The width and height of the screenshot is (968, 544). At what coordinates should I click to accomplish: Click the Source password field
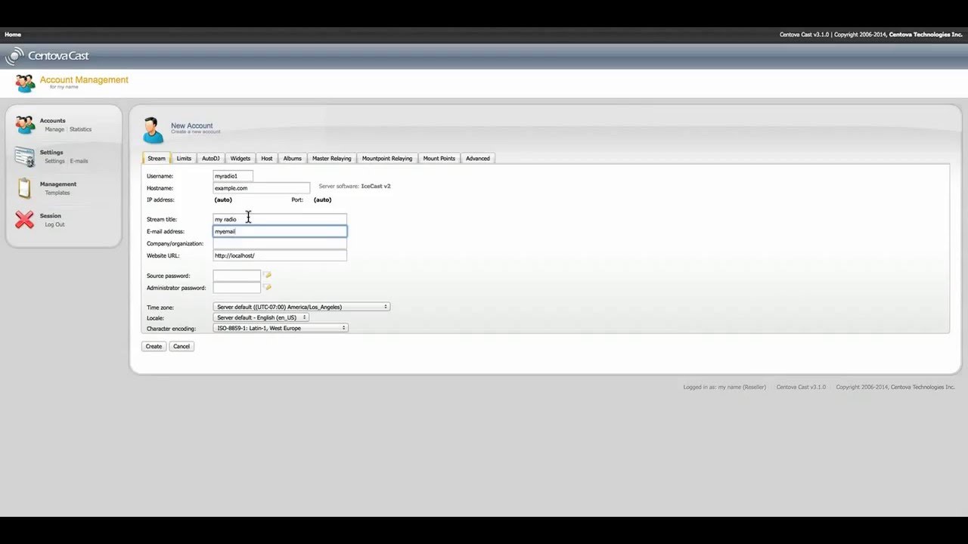237,276
